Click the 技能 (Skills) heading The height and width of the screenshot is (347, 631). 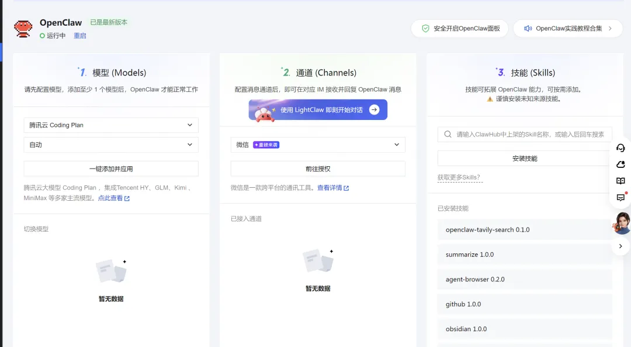tap(533, 73)
